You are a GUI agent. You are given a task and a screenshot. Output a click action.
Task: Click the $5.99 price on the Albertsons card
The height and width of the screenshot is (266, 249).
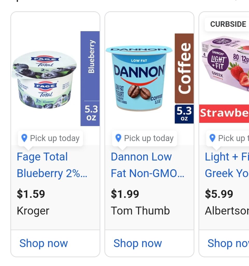pyautogui.click(x=219, y=194)
